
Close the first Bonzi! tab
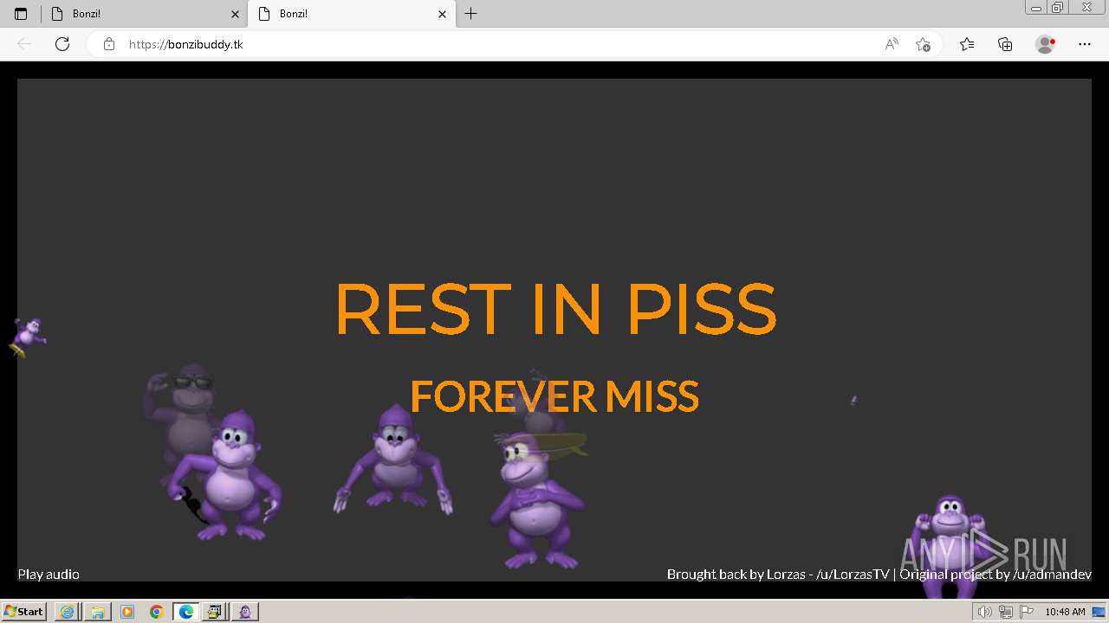235,14
